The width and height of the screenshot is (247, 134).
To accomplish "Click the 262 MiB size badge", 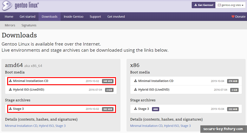I will pos(108,109).
